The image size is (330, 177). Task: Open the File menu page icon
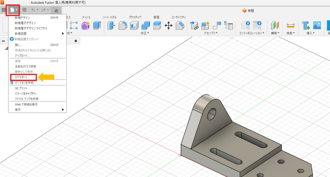(12, 10)
